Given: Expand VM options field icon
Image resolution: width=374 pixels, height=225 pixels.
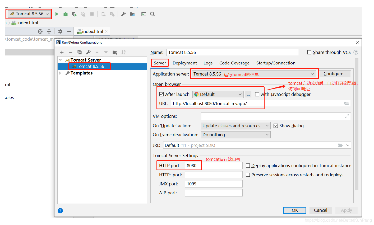Looking at the screenshot, I should [347, 116].
